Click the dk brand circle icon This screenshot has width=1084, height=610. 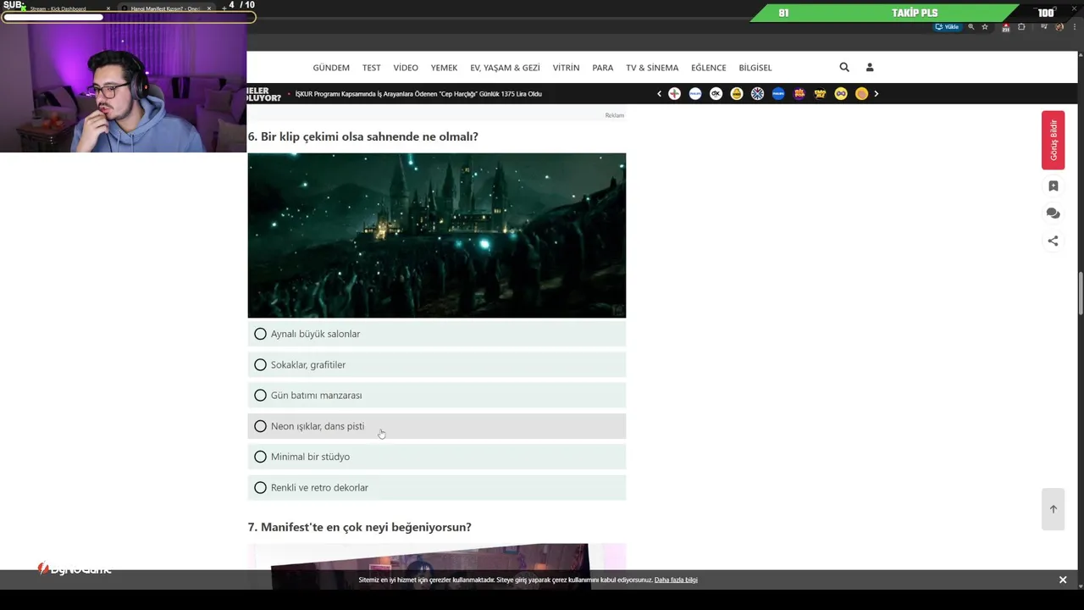point(716,94)
